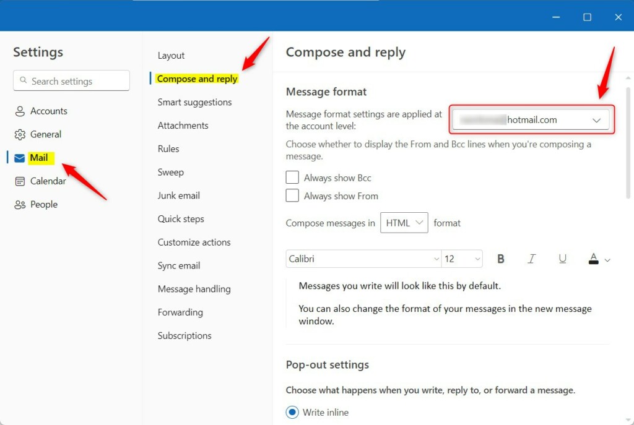Pick a font color from the swatch
This screenshot has height=425, width=634.
595,259
